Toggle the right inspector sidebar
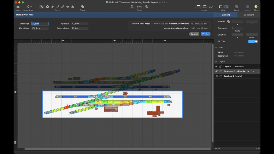This screenshot has width=274, height=154. (x=226, y=7)
